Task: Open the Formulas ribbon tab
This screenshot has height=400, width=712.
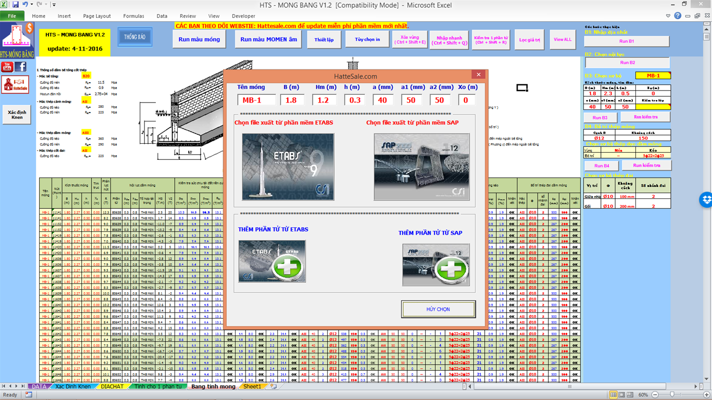Action: point(134,16)
